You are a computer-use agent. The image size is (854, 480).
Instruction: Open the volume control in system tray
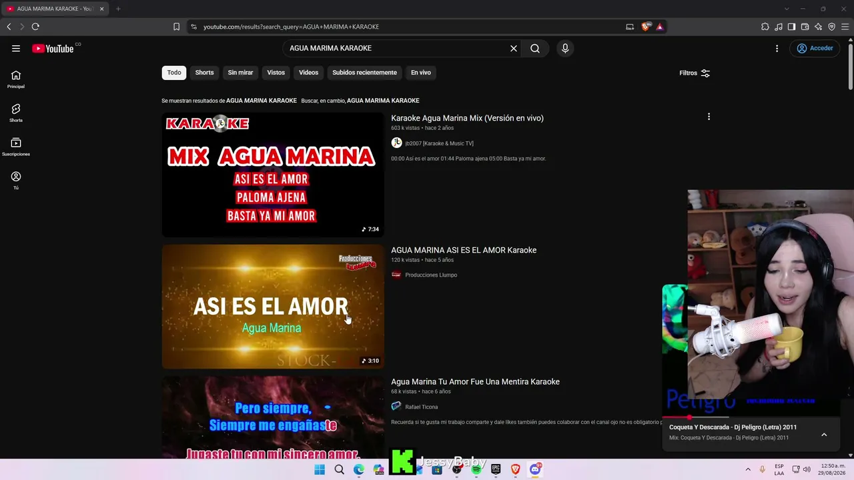pyautogui.click(x=807, y=469)
